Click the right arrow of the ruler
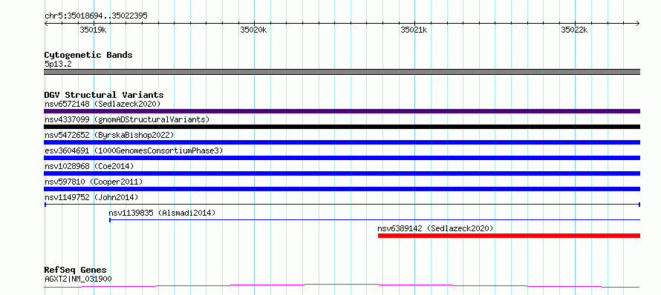This screenshot has width=661, height=295. (x=638, y=24)
